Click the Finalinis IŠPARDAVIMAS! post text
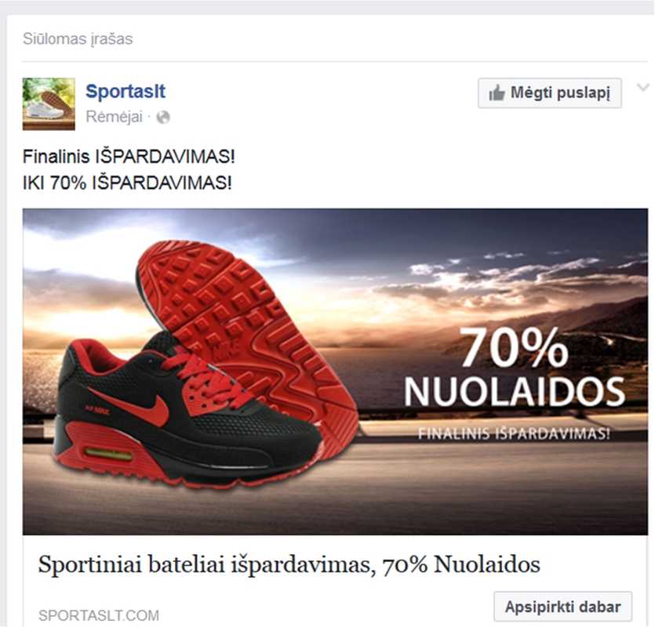The image size is (655, 627). click(129, 157)
